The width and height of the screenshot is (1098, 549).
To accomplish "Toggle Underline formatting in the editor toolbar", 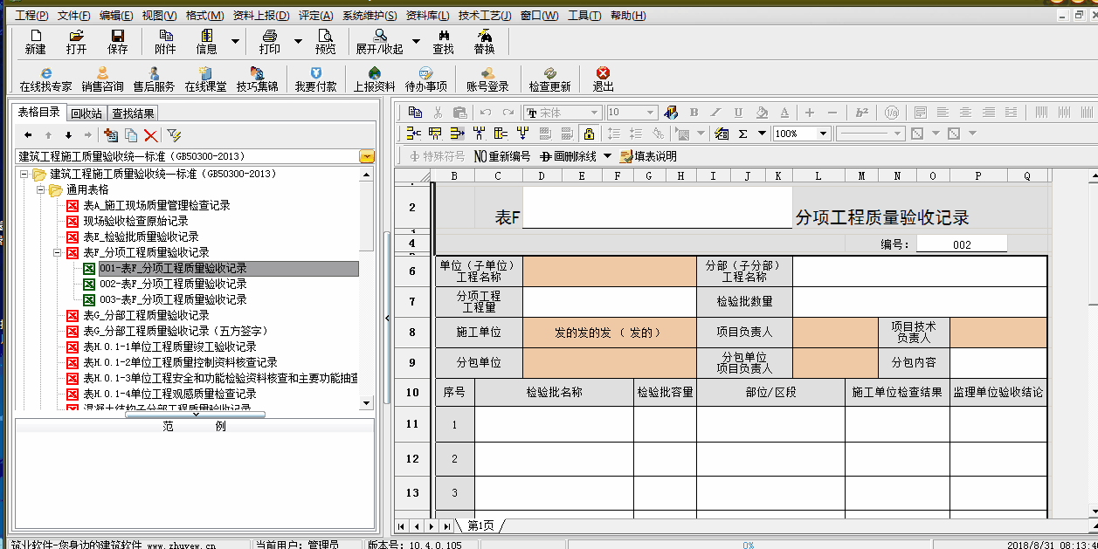I will pos(738,113).
